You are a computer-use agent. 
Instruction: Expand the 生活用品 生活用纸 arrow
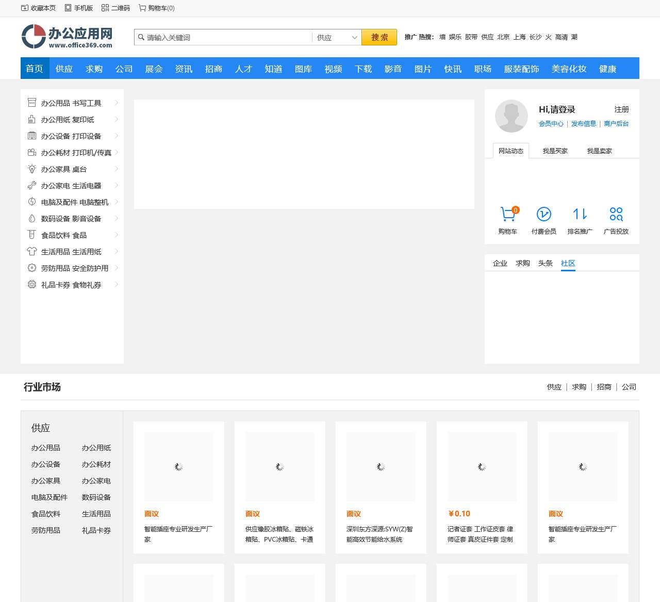pos(117,251)
